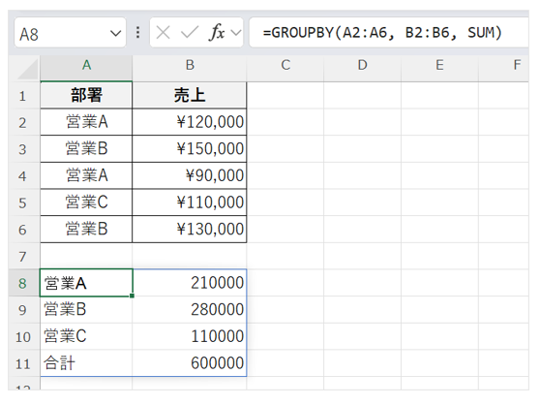Click the 280000 result cell

(x=190, y=310)
